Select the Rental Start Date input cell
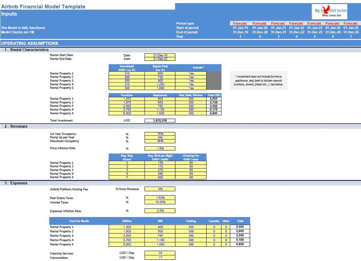This screenshot has height=261, width=361. [160, 55]
